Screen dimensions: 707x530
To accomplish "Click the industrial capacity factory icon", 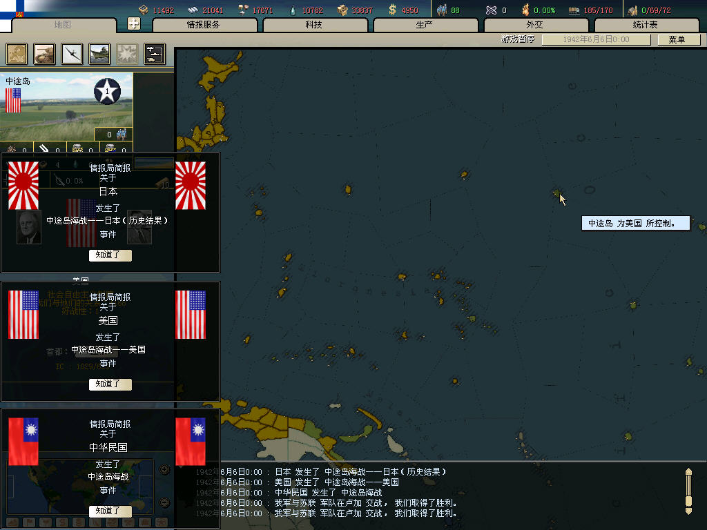I will [632, 10].
